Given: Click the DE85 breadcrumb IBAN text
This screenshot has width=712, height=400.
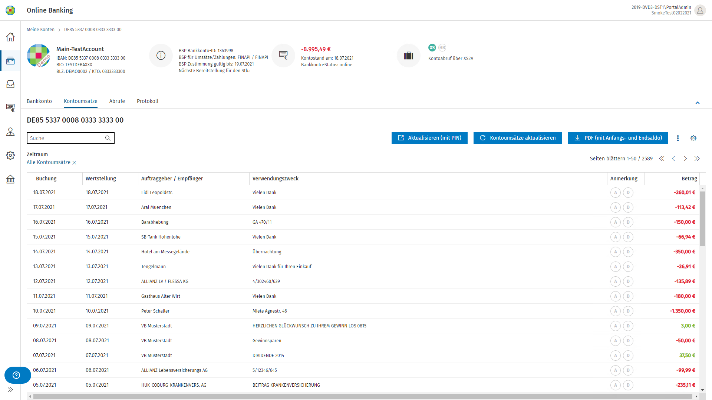Looking at the screenshot, I should (x=93, y=30).
